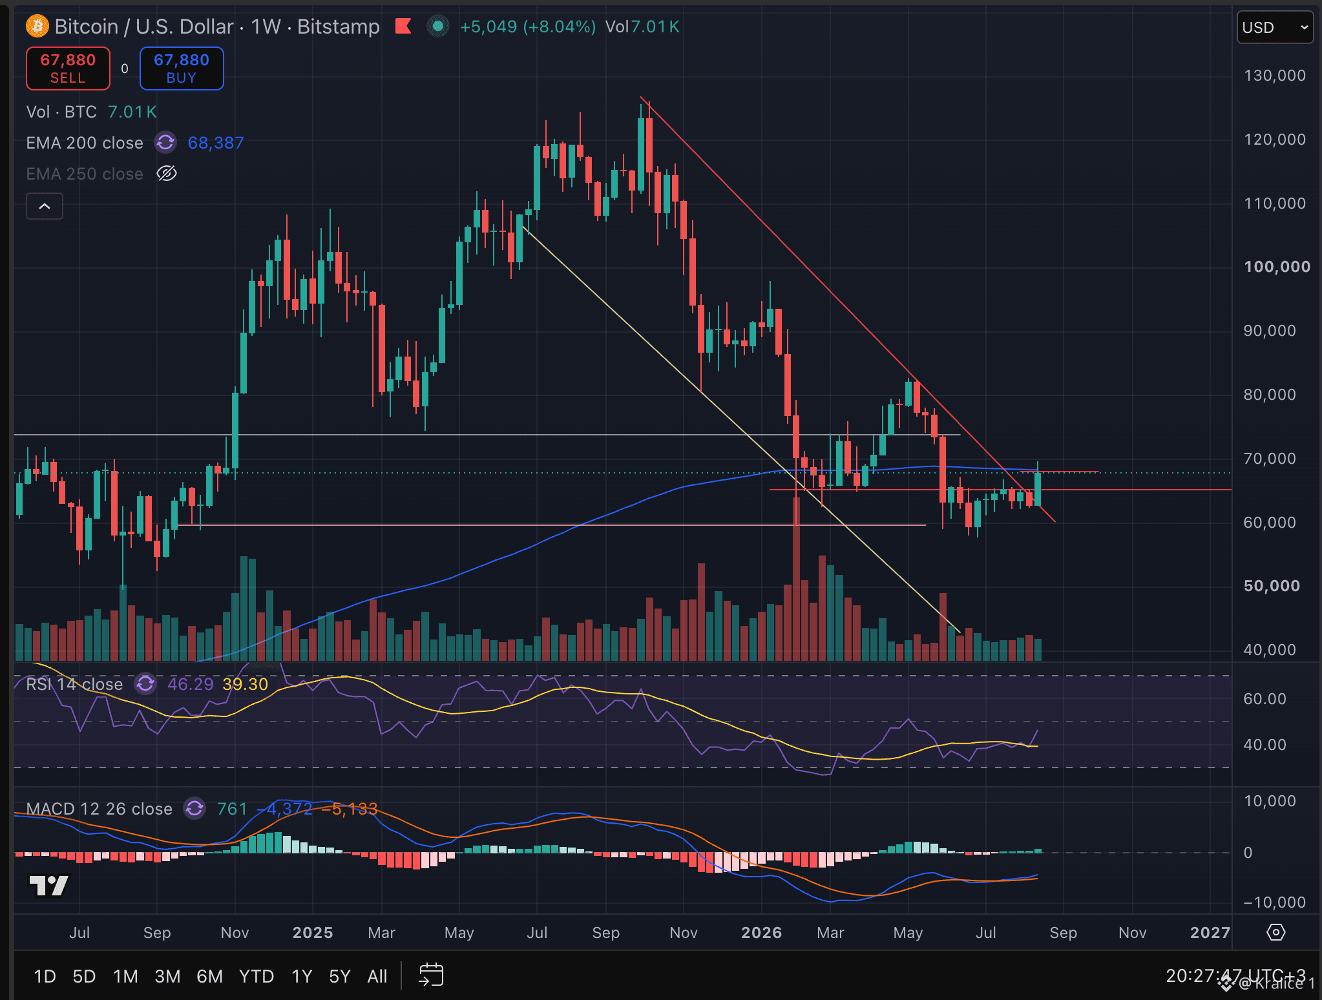Choose the 6M time range
The height and width of the screenshot is (1000, 1322).
[209, 975]
